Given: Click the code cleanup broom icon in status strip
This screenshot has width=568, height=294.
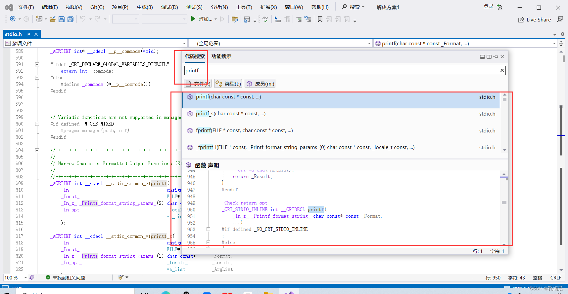Looking at the screenshot, I should [121, 277].
